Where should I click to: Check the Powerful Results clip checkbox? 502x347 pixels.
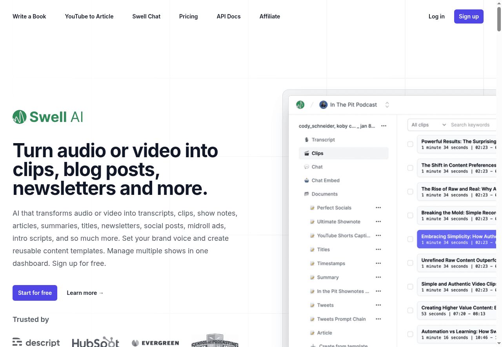410,144
